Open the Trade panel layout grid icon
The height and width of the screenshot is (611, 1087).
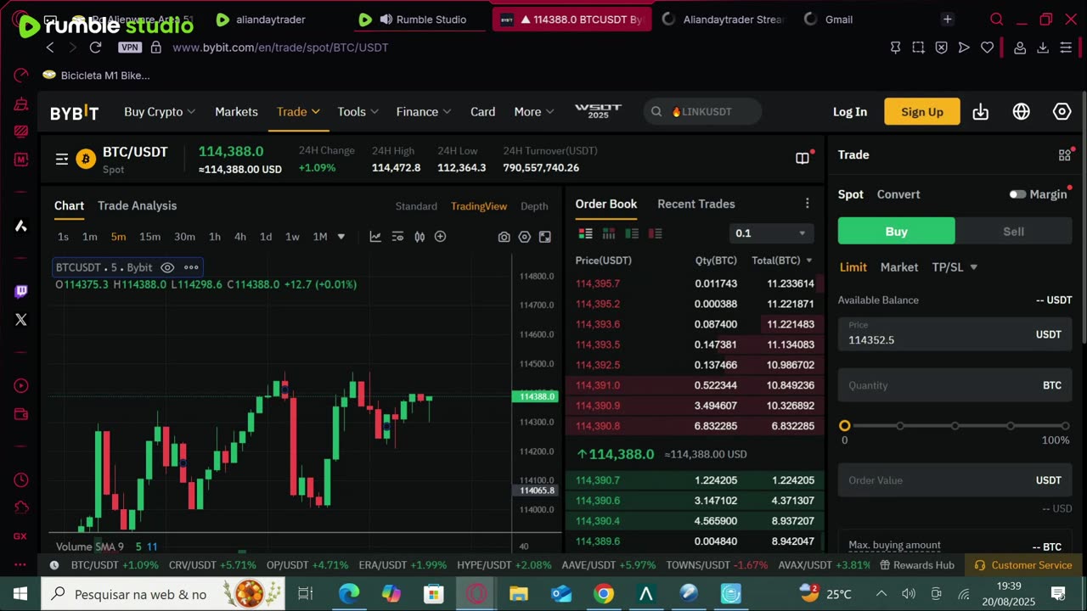1064,155
